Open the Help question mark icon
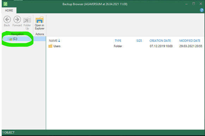The height and width of the screenshot is (136, 205). 201,10
